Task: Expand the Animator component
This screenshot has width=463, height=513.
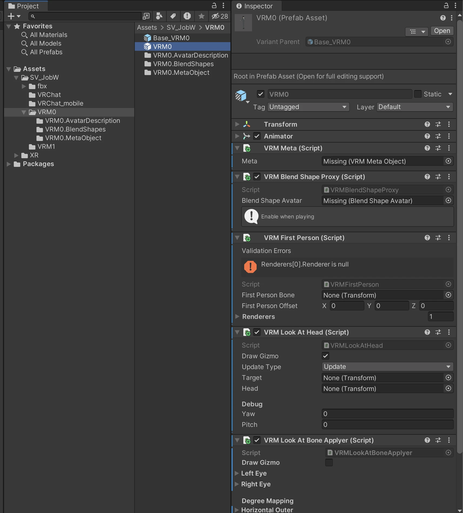Action: 237,136
